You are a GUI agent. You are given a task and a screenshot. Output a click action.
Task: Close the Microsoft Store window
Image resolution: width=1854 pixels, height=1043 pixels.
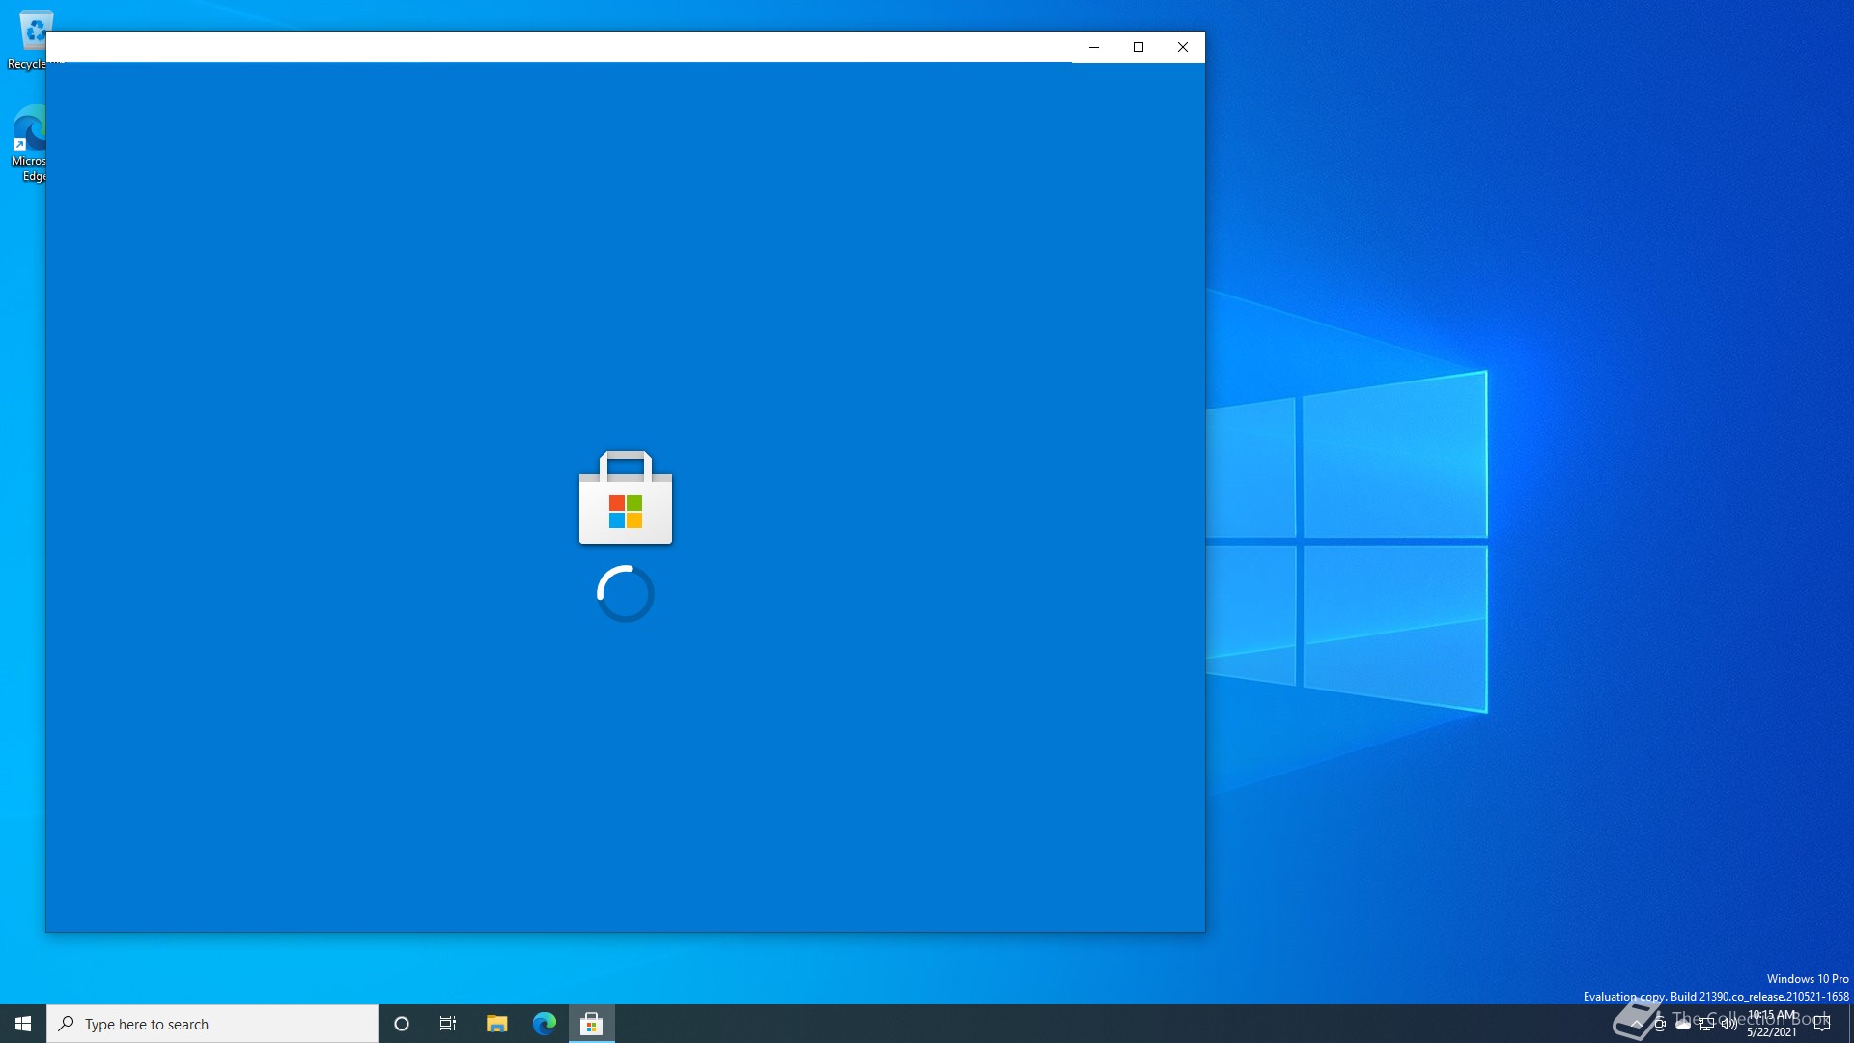point(1183,47)
